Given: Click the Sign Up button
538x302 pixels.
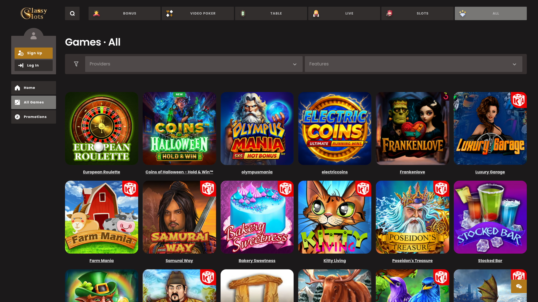Looking at the screenshot, I should (33, 53).
